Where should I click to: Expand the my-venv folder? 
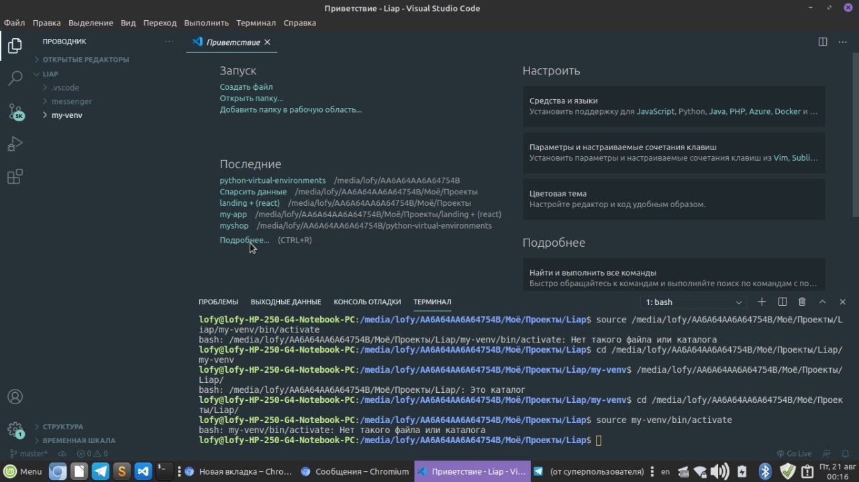point(67,115)
